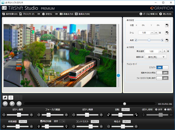
Task: Increase フォーカス範囲 focus range
Action: coord(66,115)
